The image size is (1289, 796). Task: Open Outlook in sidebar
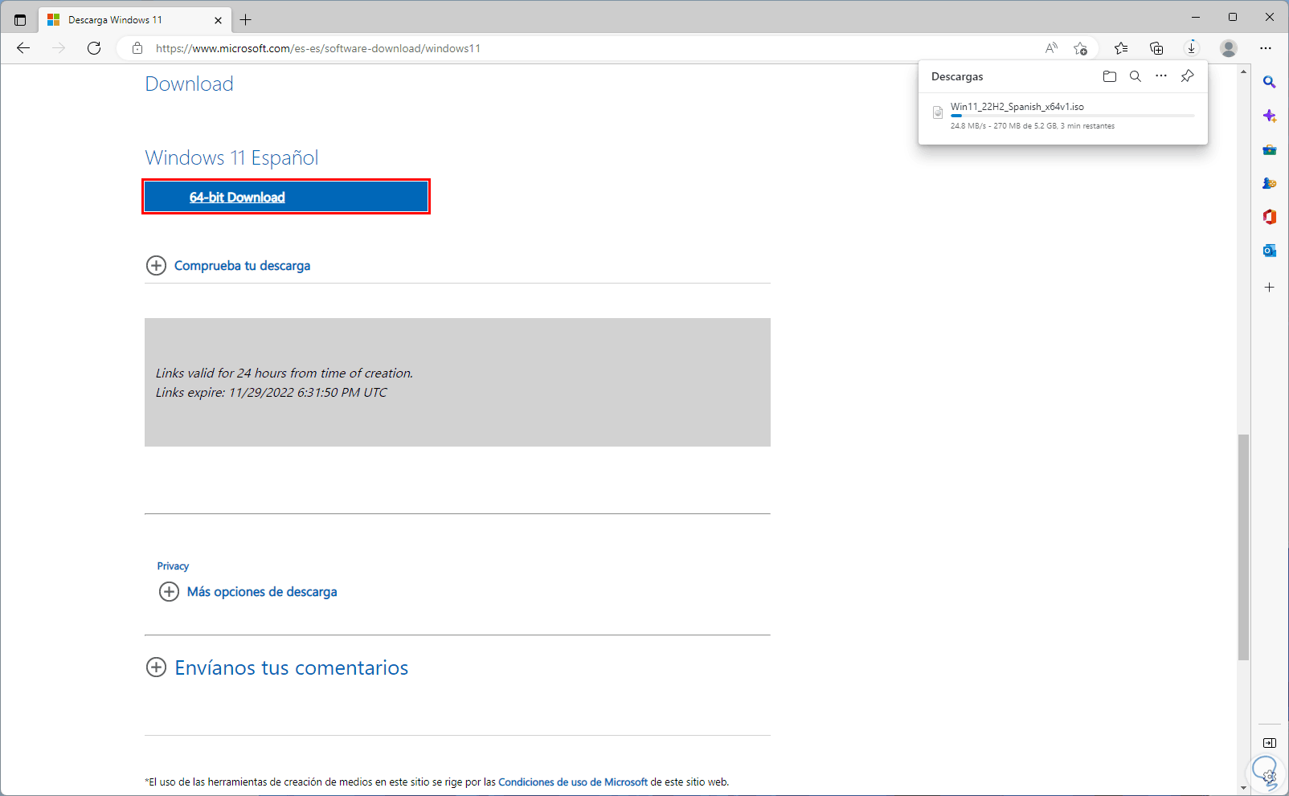point(1270,251)
